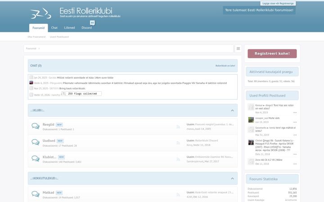
Task: Open options dots on Jun 19, 2019 profile post
Action: pos(295,122)
